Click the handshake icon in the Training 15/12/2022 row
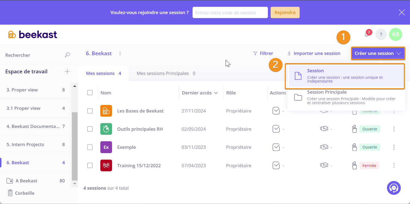 pos(324,165)
